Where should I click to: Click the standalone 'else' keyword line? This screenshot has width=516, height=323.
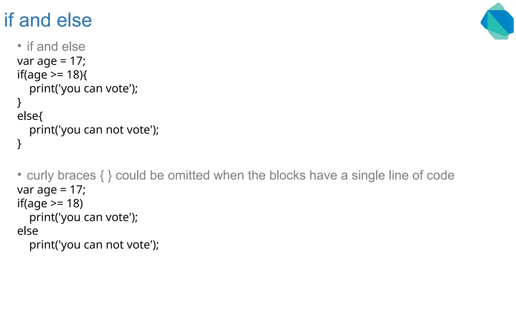coord(28,231)
